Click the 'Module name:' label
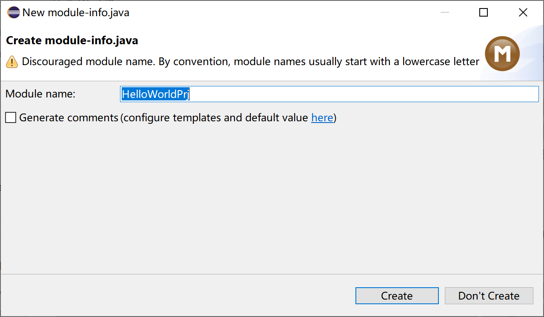 pos(40,94)
